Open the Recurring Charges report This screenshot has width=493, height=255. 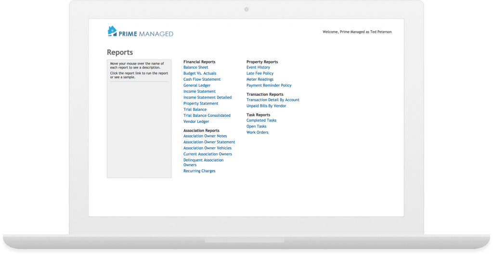coord(199,171)
